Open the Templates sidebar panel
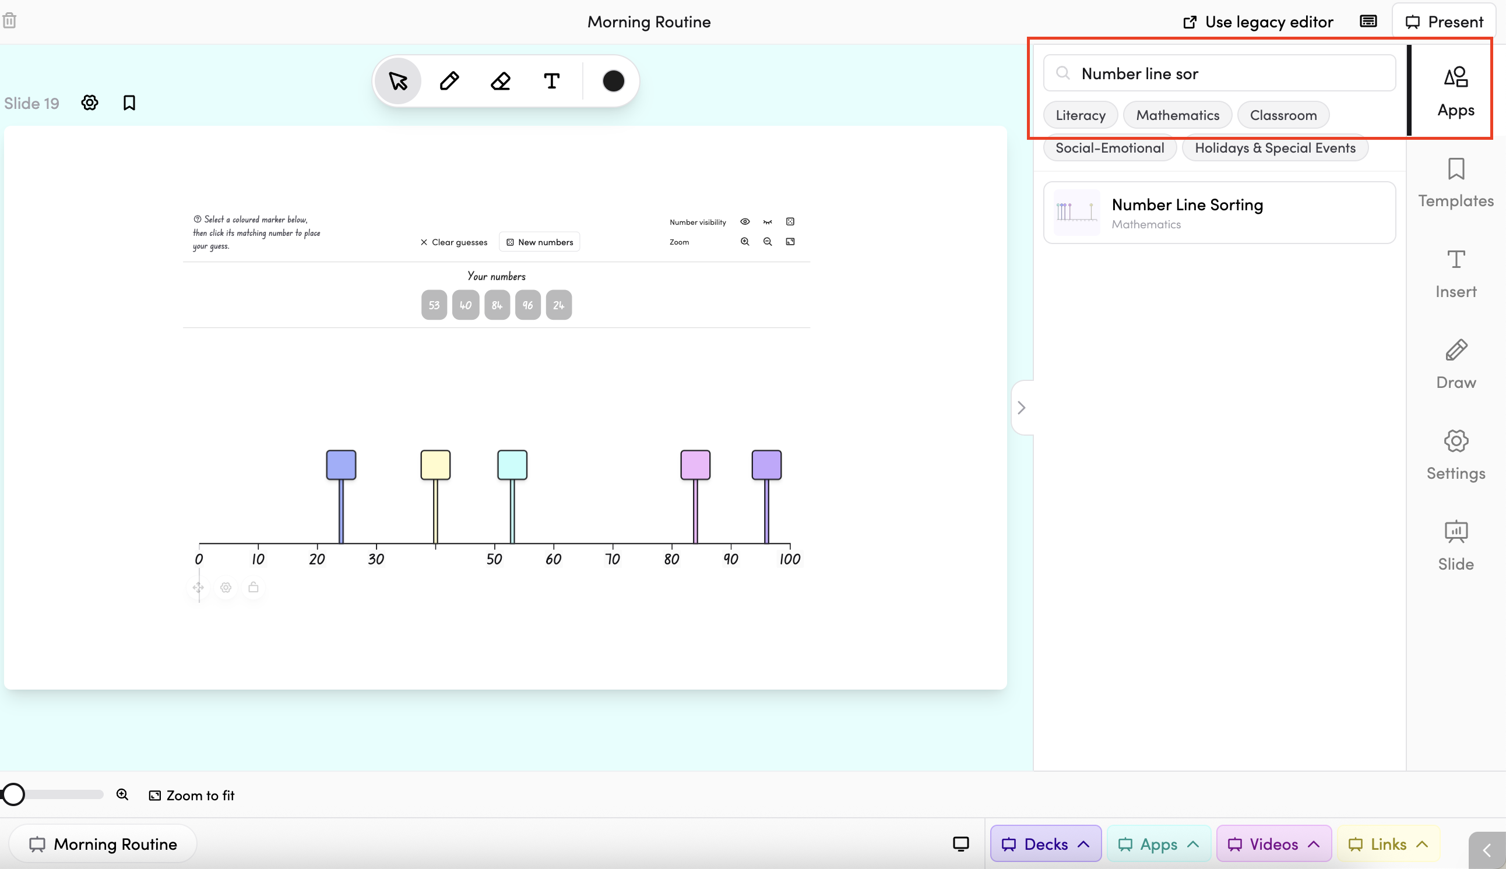This screenshot has height=869, width=1506. tap(1455, 183)
